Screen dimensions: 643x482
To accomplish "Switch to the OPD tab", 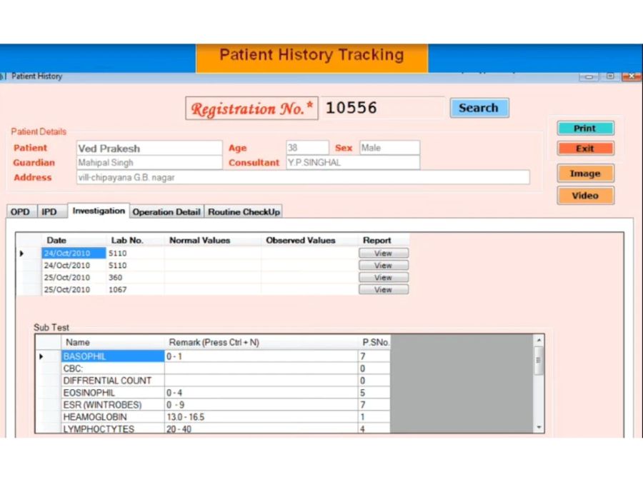I will coord(21,212).
